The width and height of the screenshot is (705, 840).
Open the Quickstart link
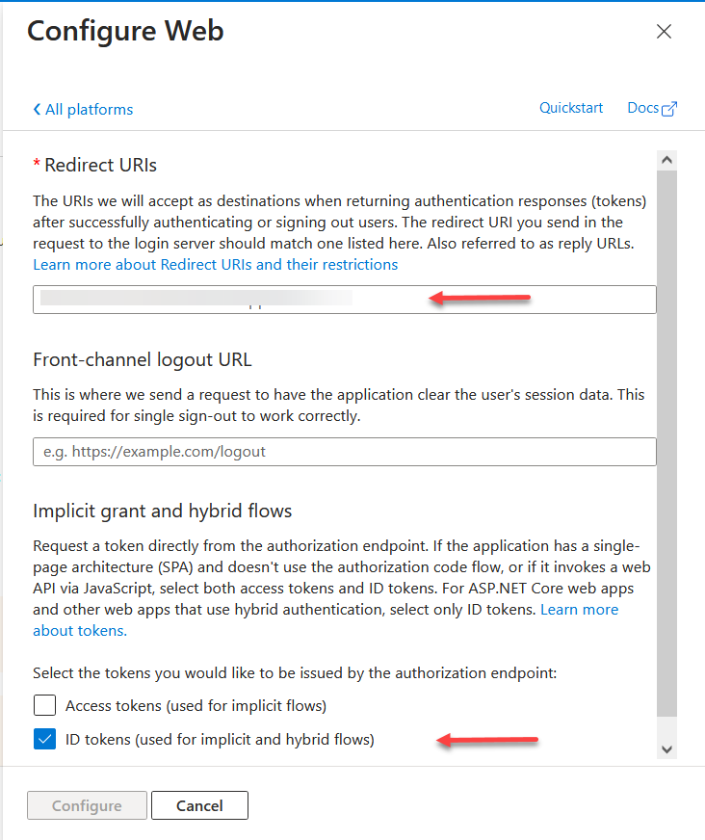pos(571,108)
